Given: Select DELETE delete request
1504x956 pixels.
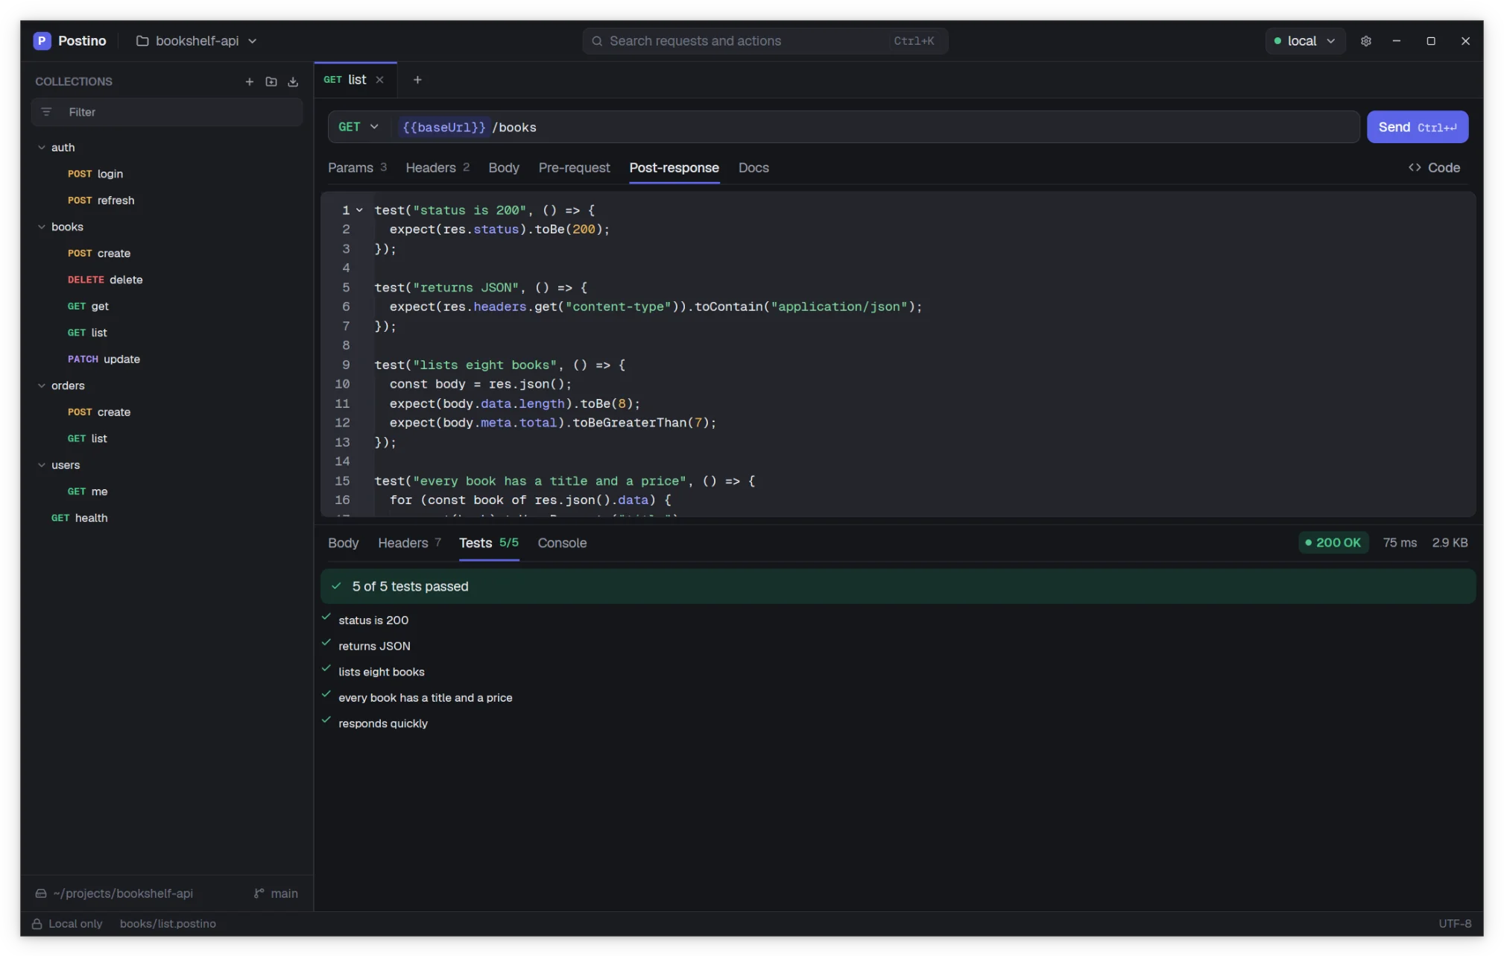Looking at the screenshot, I should tap(105, 280).
